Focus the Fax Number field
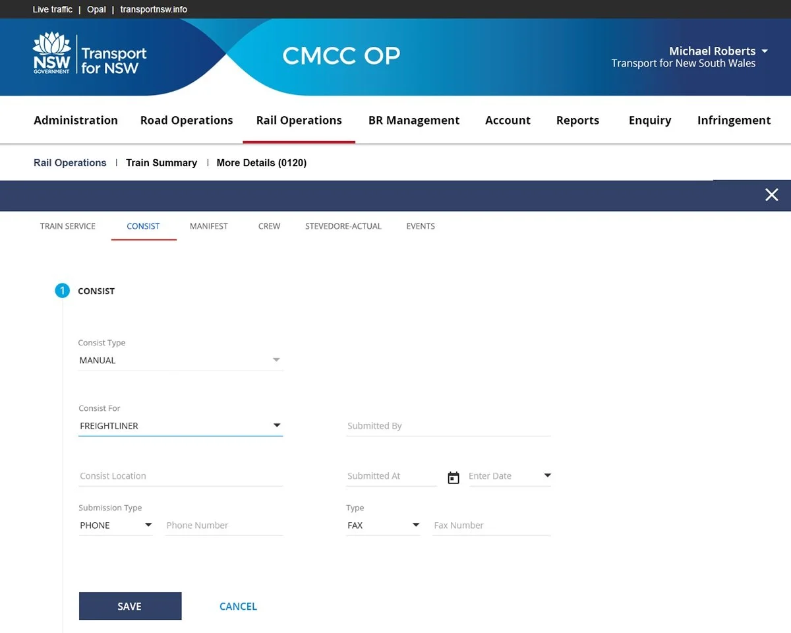Image resolution: width=791 pixels, height=633 pixels. 492,526
